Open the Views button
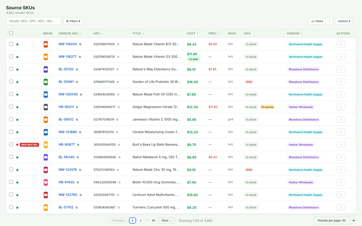 [x=317, y=21]
